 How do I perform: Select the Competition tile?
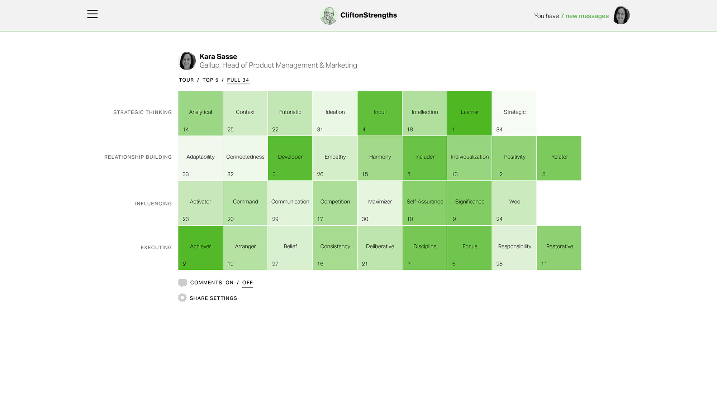click(x=335, y=203)
